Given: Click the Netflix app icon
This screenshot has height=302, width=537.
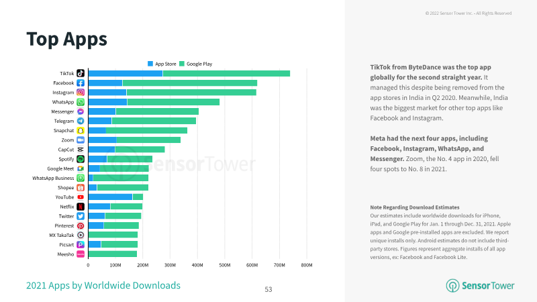Looking at the screenshot, I should coord(81,207).
